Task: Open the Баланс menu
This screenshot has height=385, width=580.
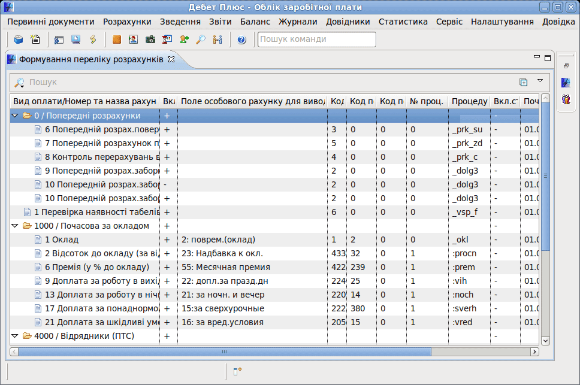Action: click(255, 22)
